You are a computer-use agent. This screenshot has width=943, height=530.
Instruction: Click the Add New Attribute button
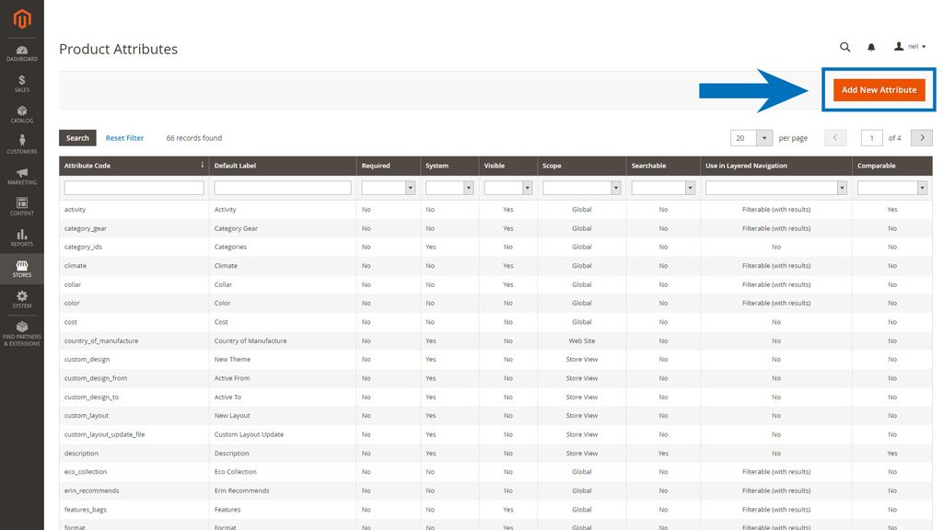(x=878, y=90)
